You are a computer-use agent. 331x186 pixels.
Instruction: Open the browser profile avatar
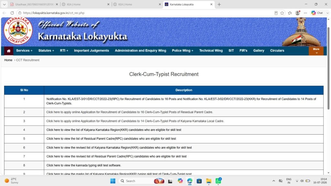(298, 13)
